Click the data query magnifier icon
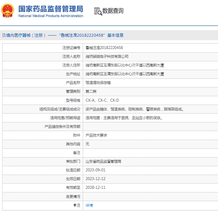218x212 pixels. (x=98, y=11)
